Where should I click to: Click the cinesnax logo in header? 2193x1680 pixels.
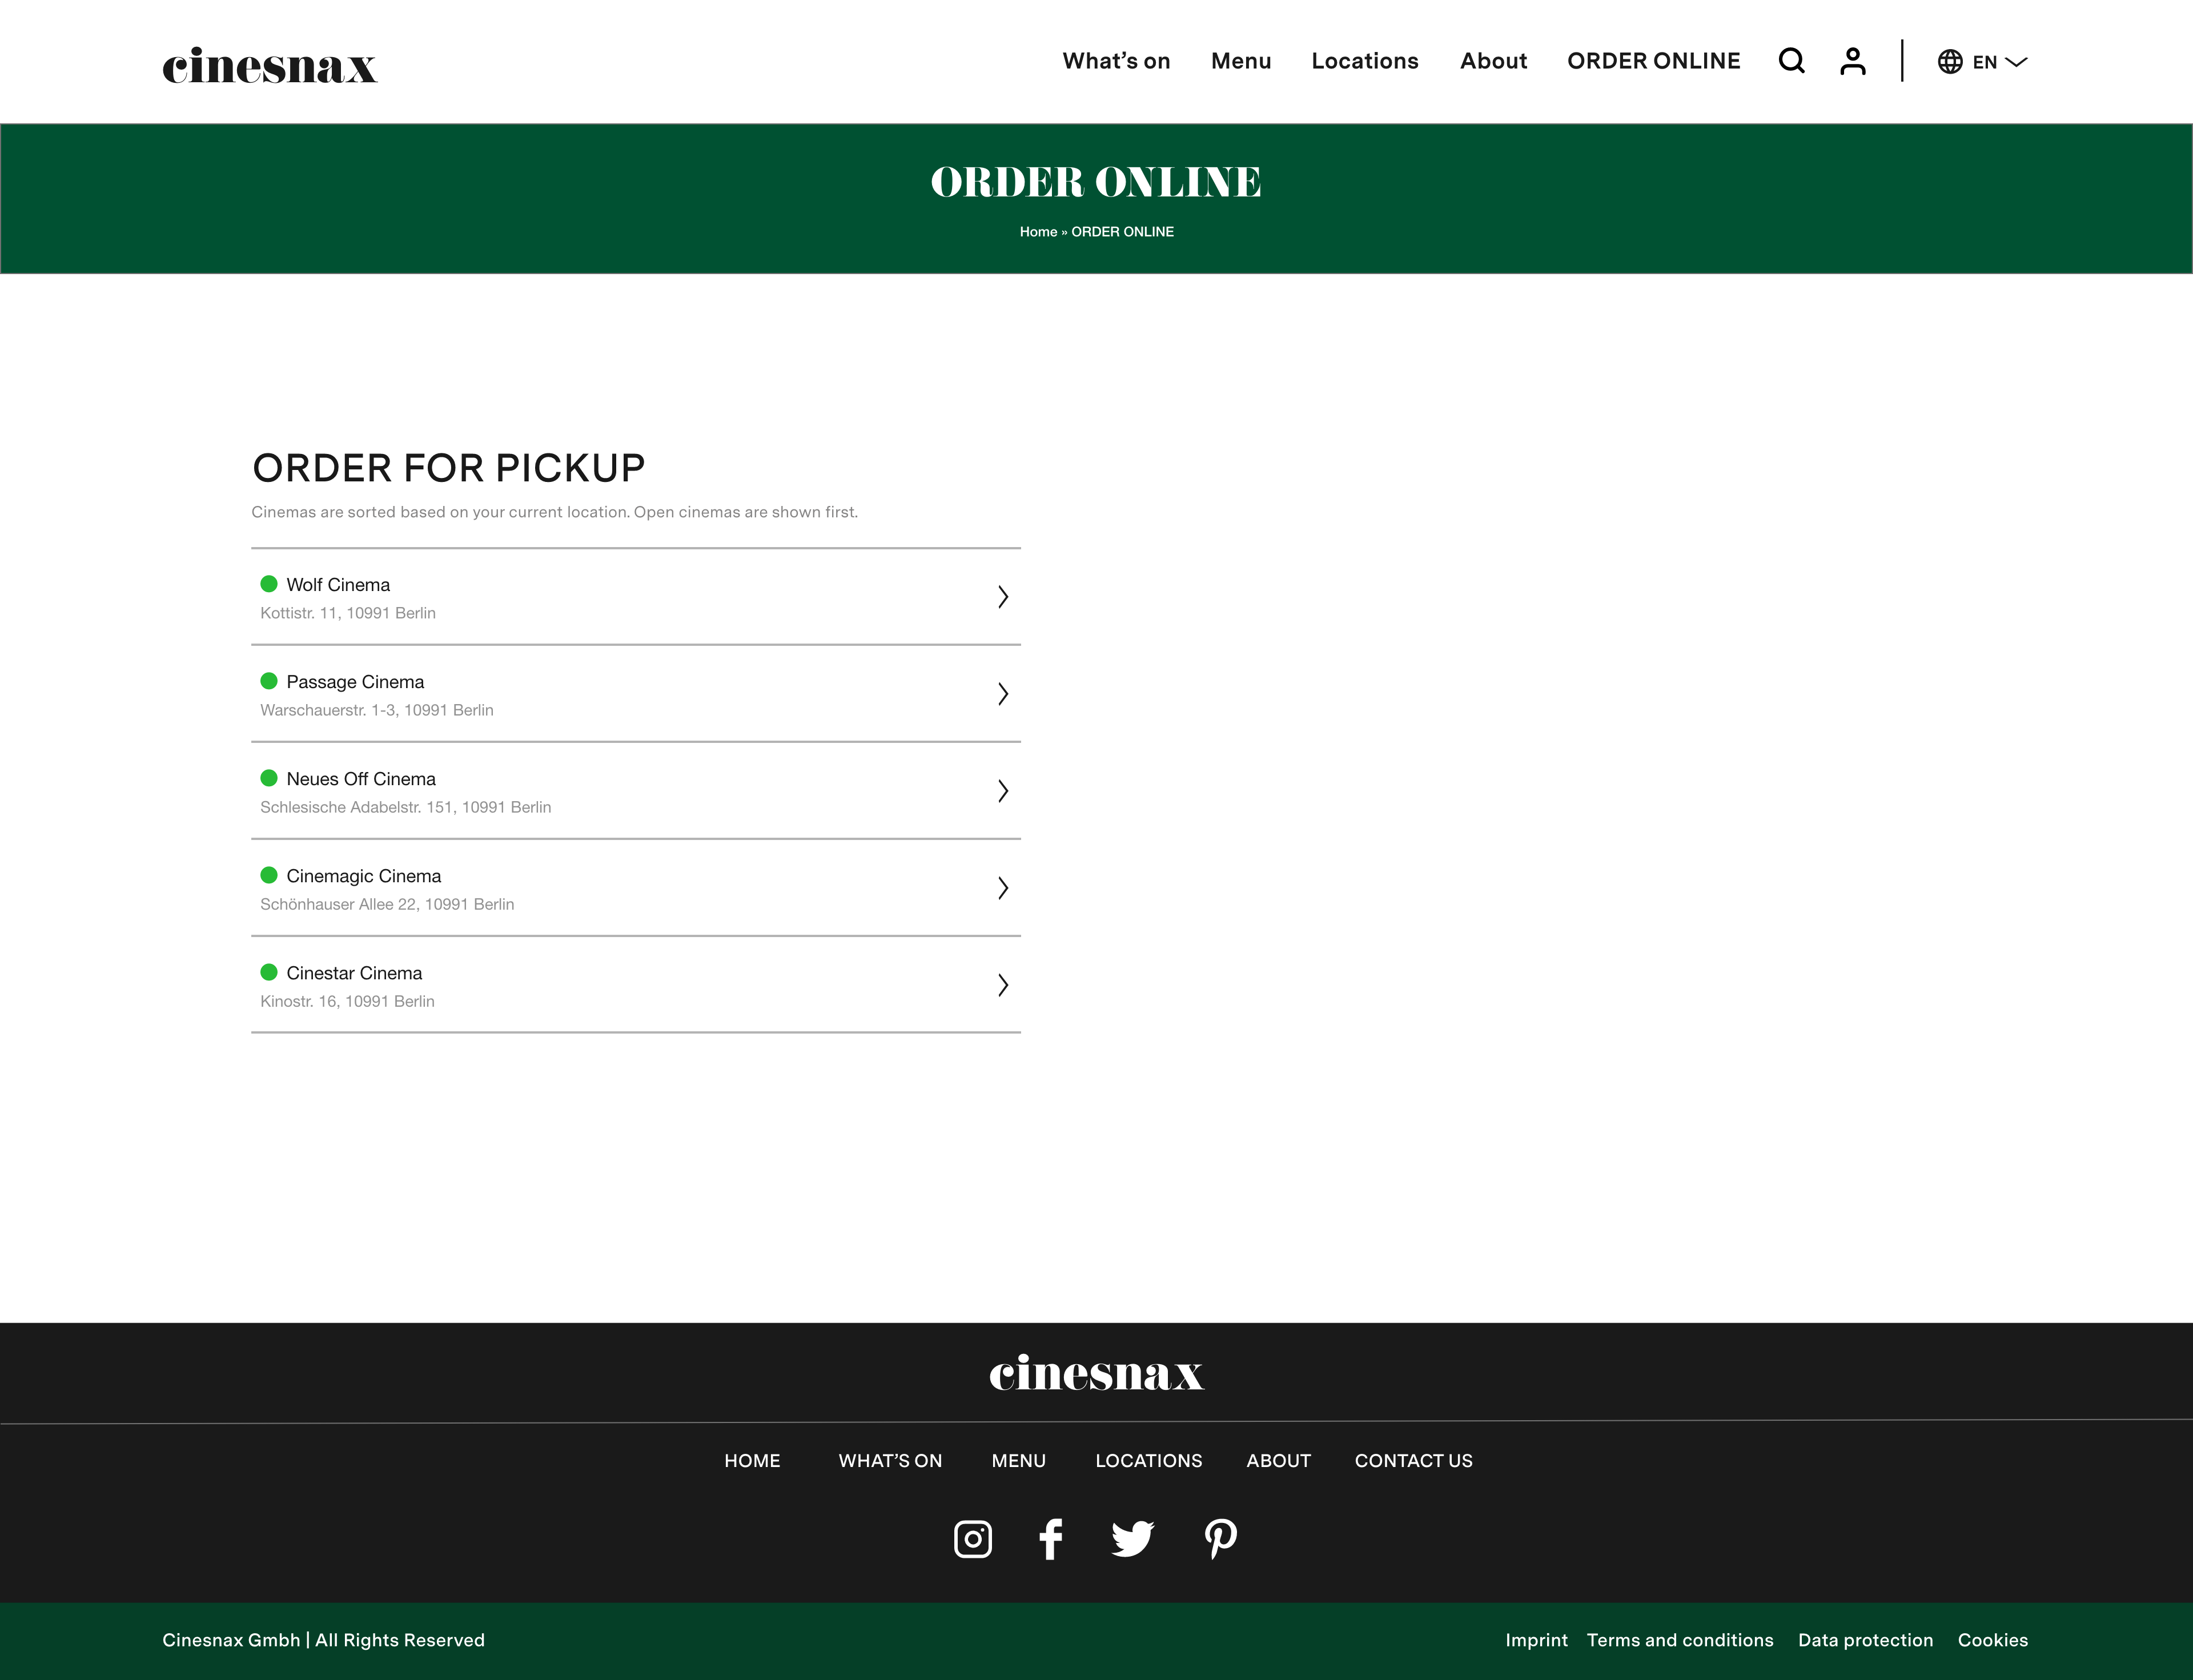(x=270, y=66)
